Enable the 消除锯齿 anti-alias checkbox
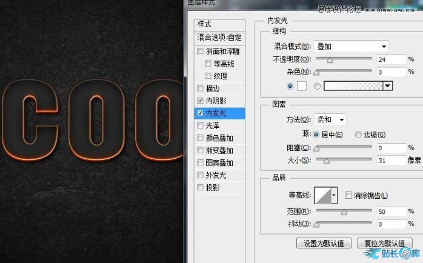Image resolution: width=423 pixels, height=263 pixels. tap(348, 196)
